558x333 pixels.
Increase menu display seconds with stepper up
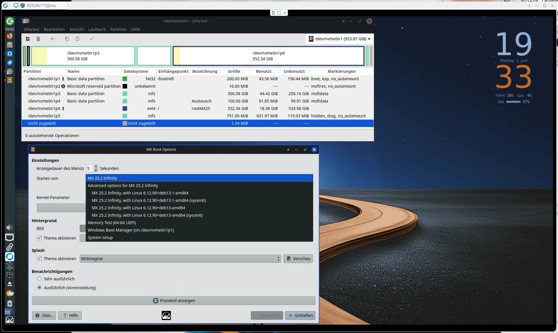96,166
